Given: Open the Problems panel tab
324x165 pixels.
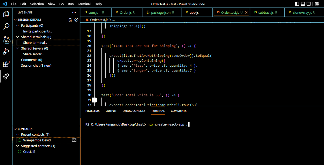Looking at the screenshot, I should tap(93, 111).
